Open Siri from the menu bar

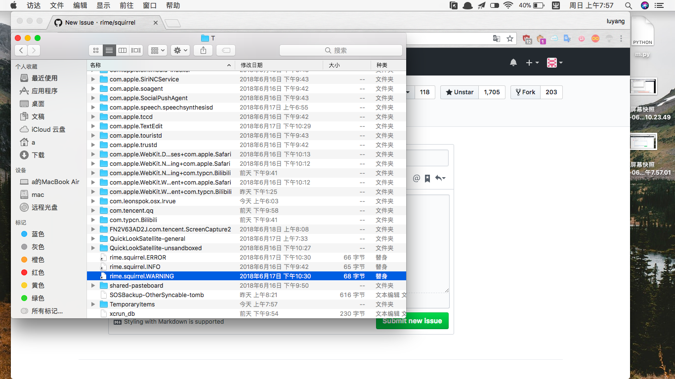(x=645, y=5)
